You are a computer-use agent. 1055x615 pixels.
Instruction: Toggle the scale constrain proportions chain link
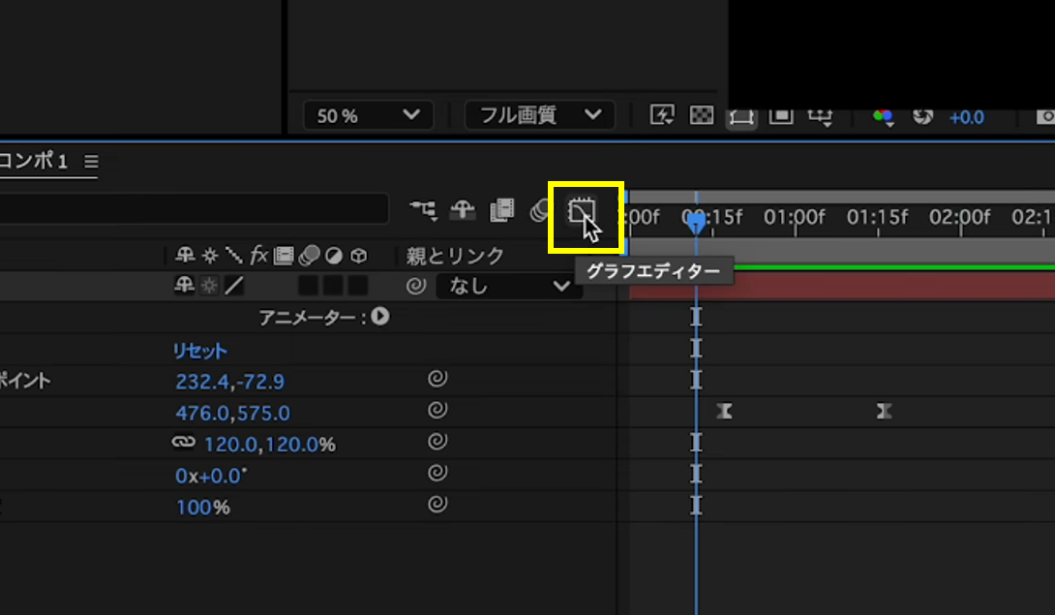point(184,443)
